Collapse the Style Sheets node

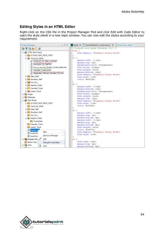point(23,100)
